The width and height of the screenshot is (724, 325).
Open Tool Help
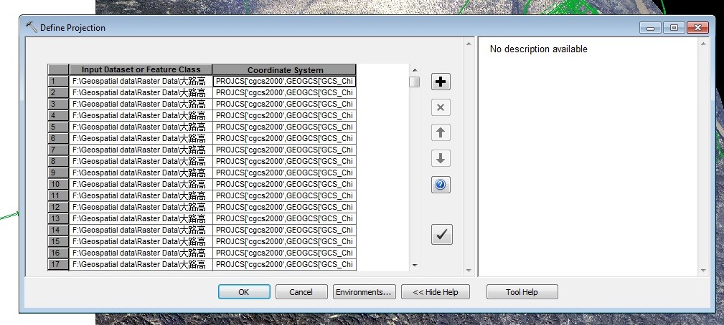click(x=522, y=292)
